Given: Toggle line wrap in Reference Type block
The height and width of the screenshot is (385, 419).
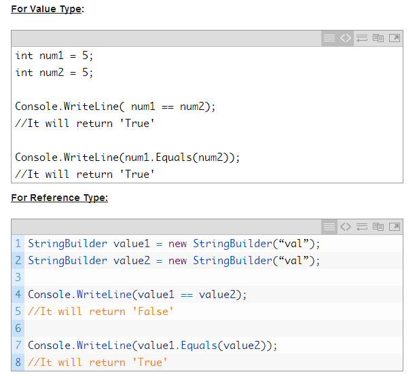Looking at the screenshot, I should click(362, 227).
